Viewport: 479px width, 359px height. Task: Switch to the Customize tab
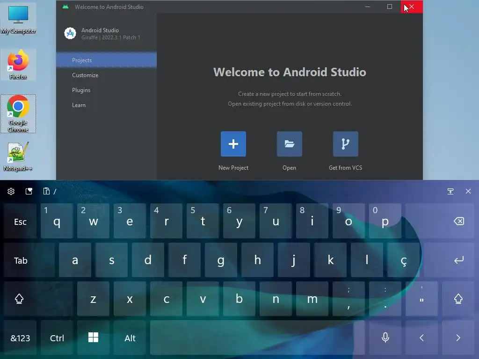[106, 75]
